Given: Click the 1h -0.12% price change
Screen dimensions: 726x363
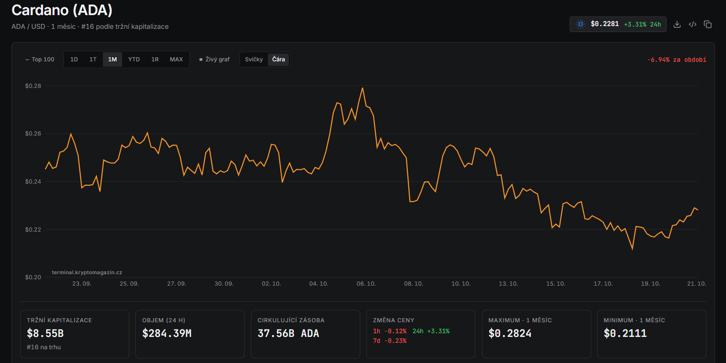Looking at the screenshot, I should coord(390,331).
